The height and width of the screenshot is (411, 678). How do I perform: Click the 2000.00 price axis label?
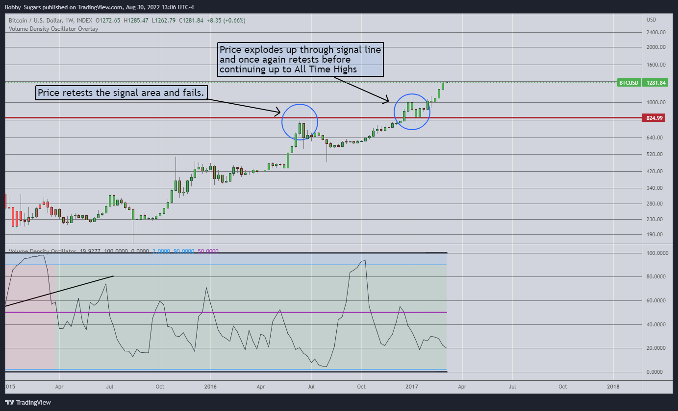[x=655, y=47]
